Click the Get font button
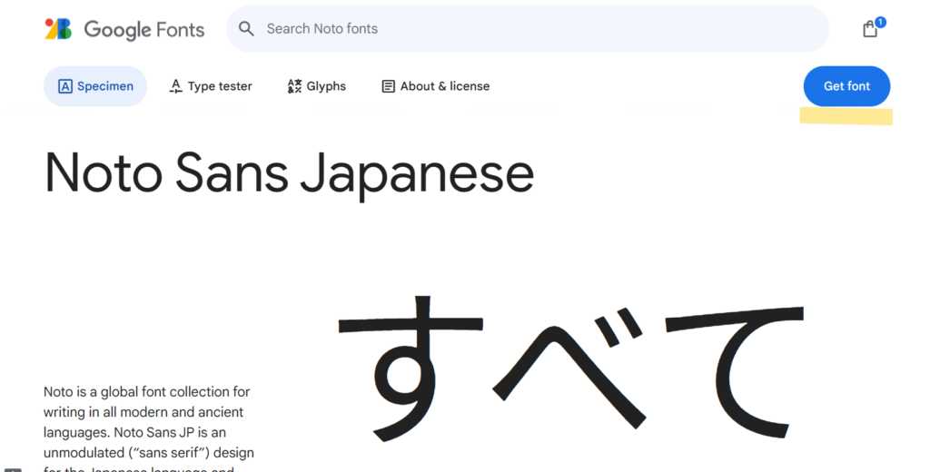The height and width of the screenshot is (472, 930). (846, 86)
